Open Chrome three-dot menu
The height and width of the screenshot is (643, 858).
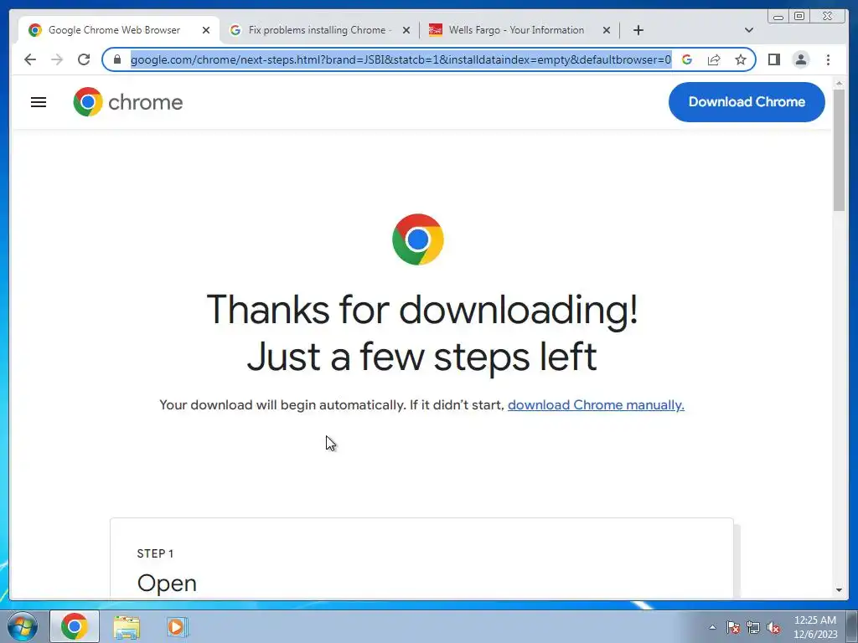(829, 59)
